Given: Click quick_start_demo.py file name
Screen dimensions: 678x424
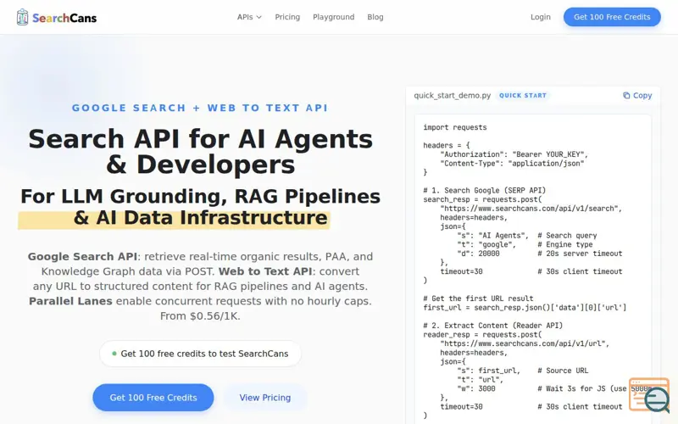Looking at the screenshot, I should [x=453, y=95].
